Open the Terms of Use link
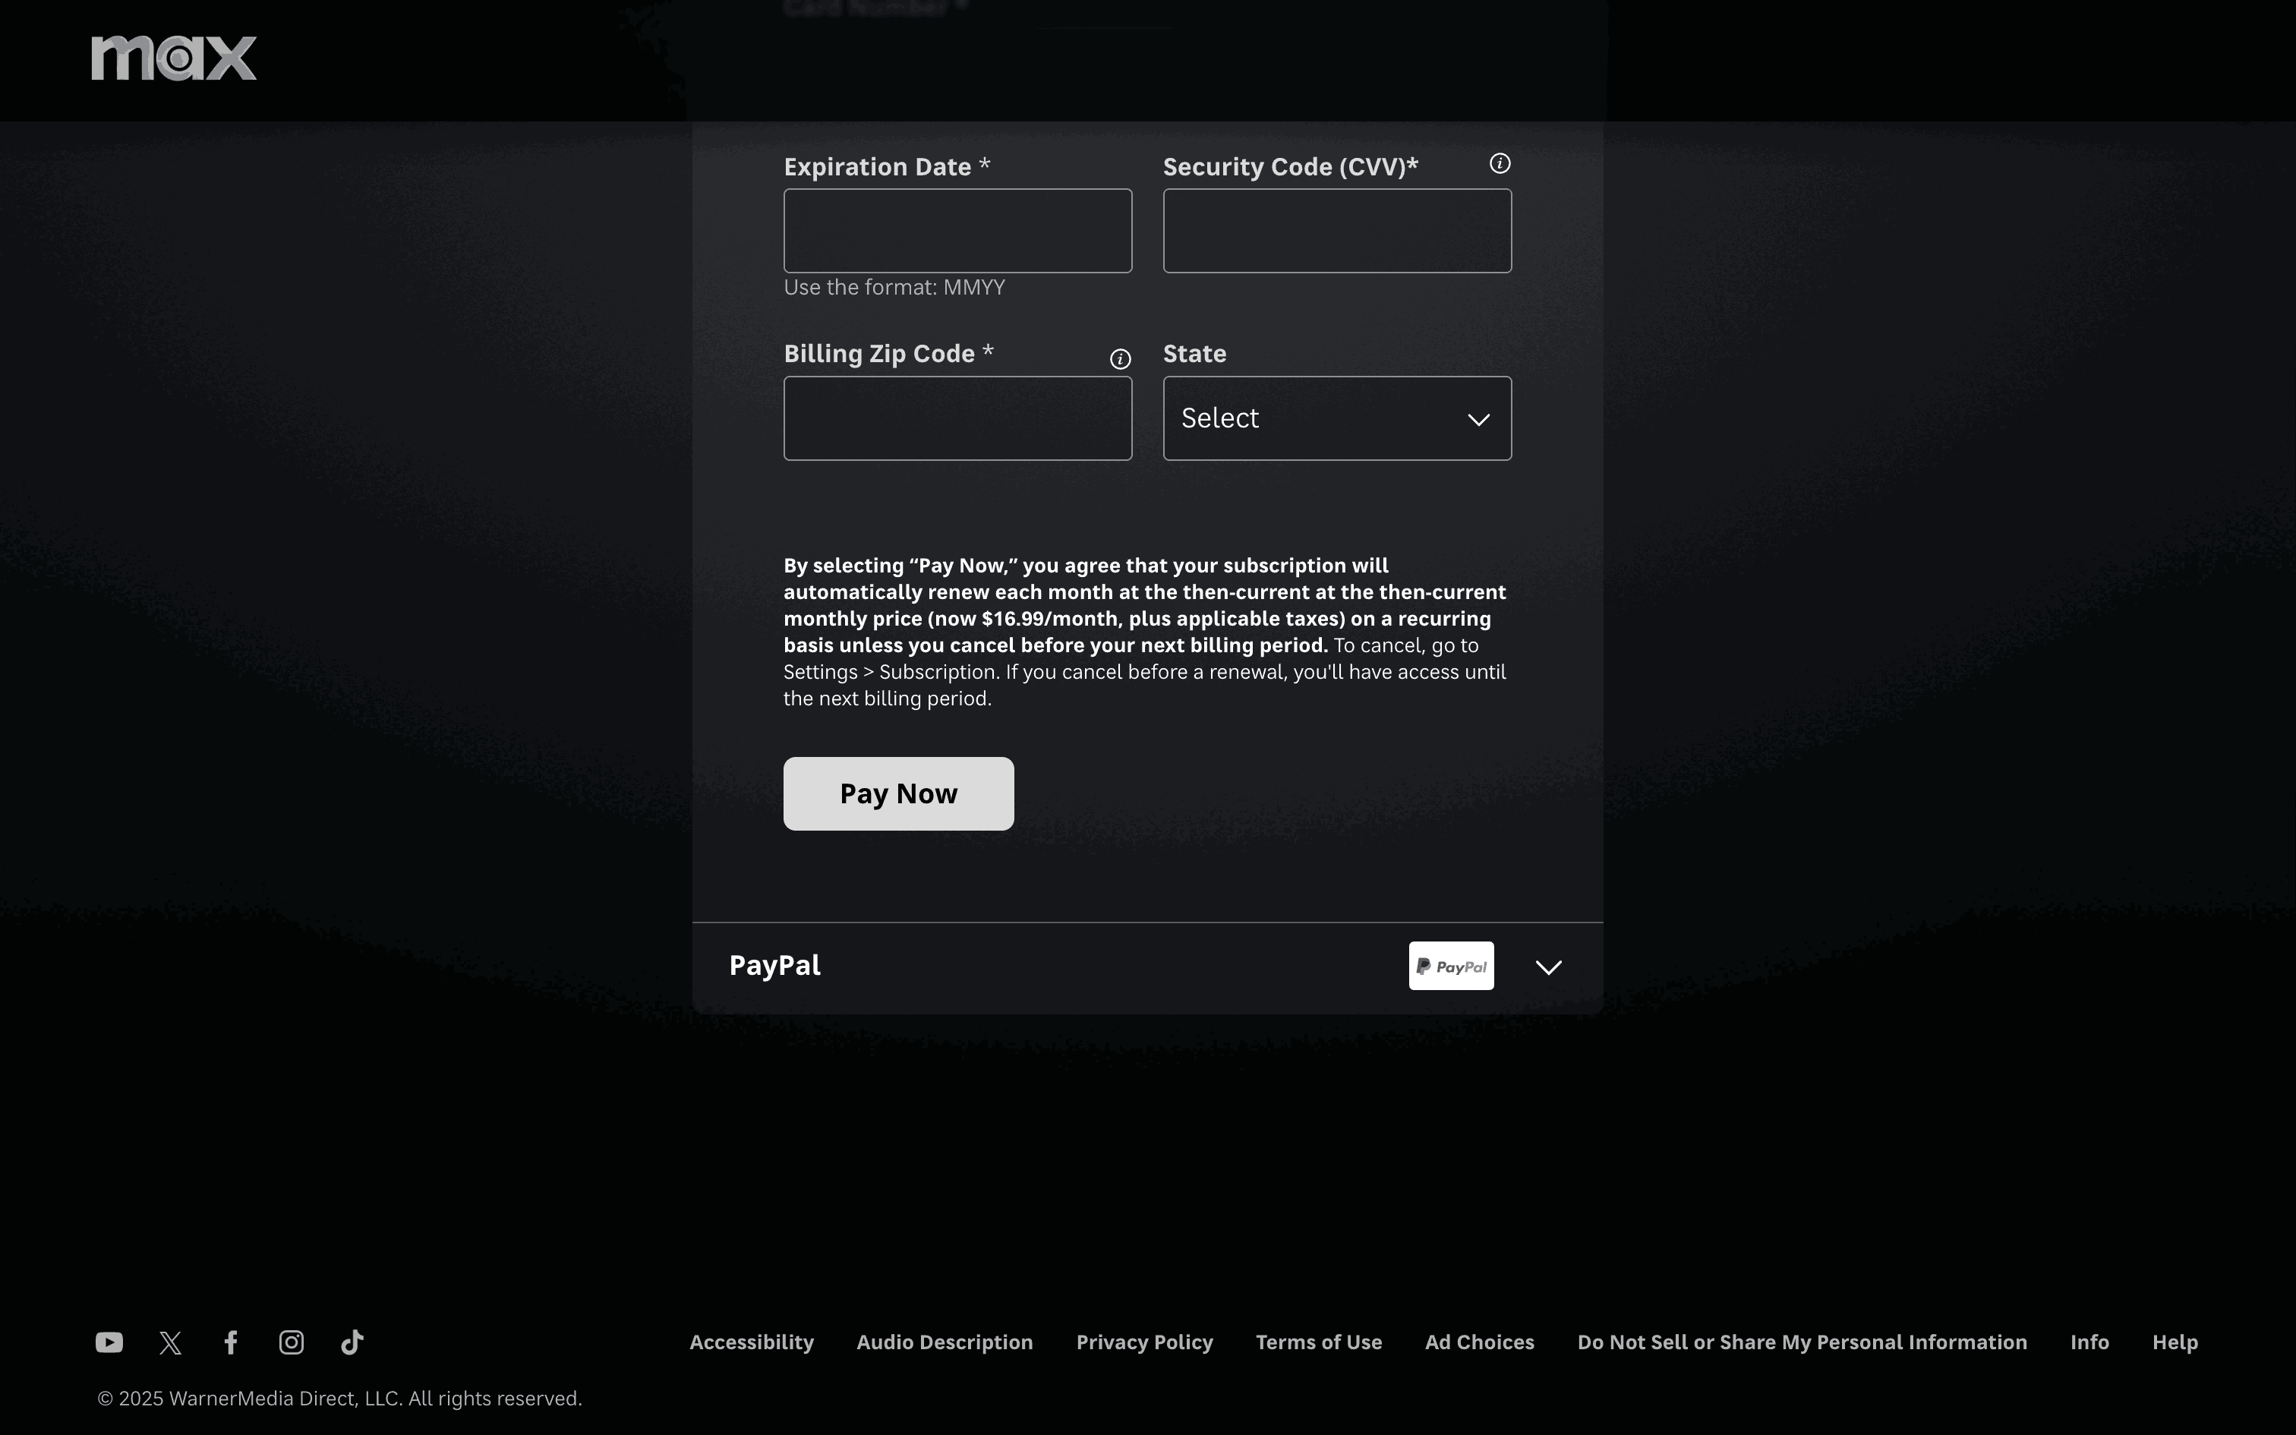The width and height of the screenshot is (2296, 1435). [x=1318, y=1342]
